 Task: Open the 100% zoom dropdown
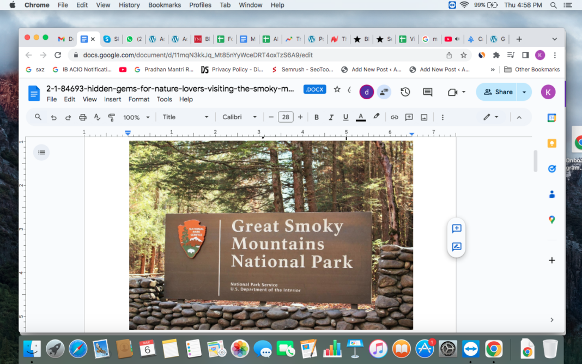click(x=136, y=117)
